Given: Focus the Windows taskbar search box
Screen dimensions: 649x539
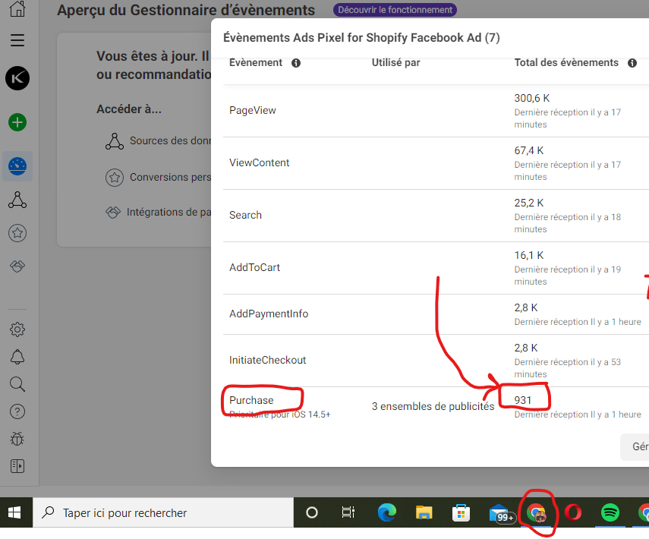Looking at the screenshot, I should pos(163,513).
